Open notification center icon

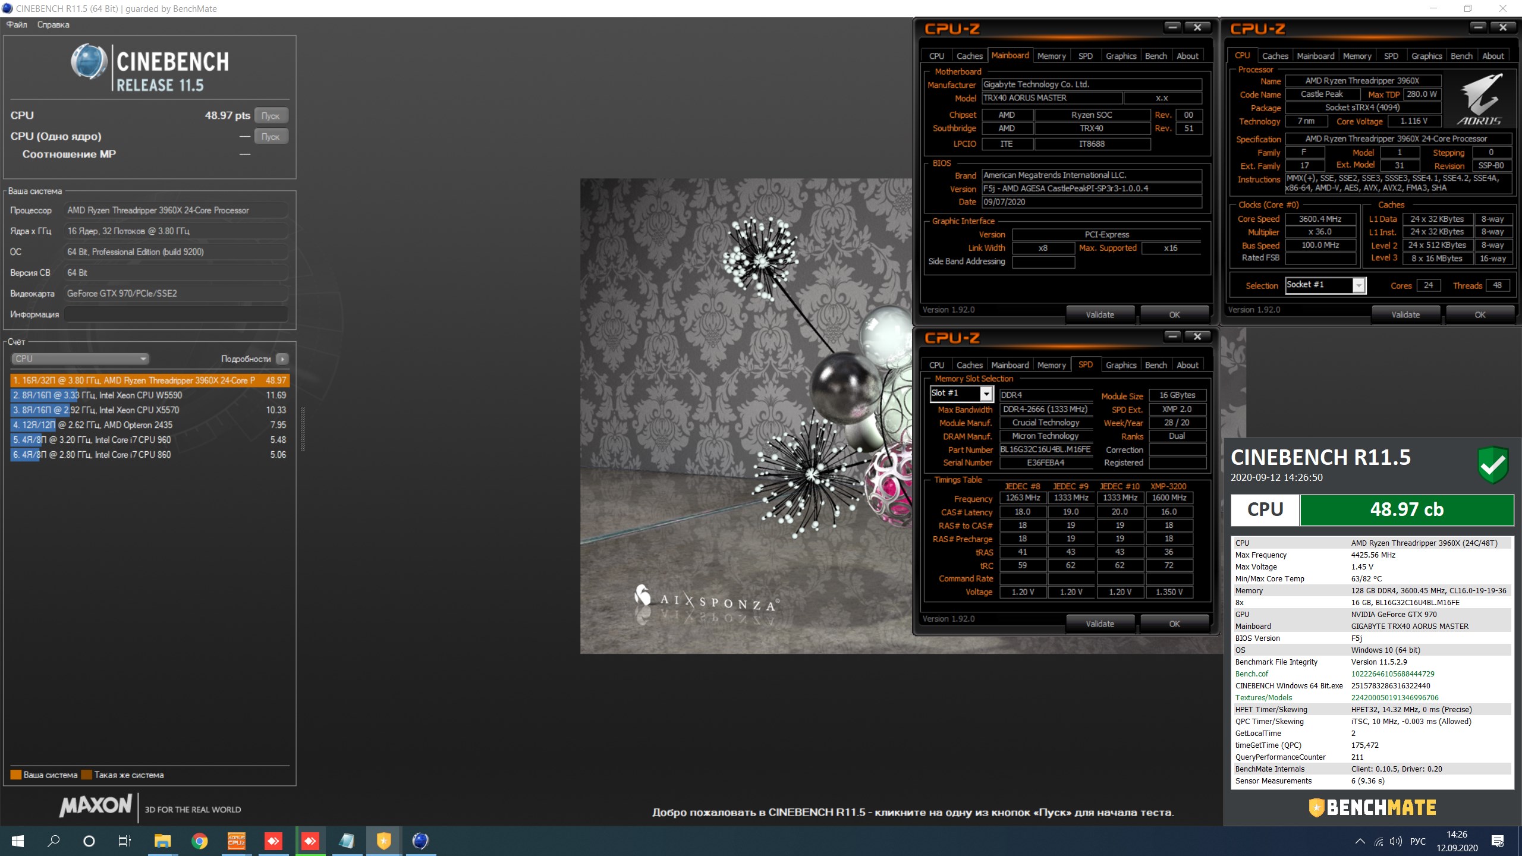1498,841
